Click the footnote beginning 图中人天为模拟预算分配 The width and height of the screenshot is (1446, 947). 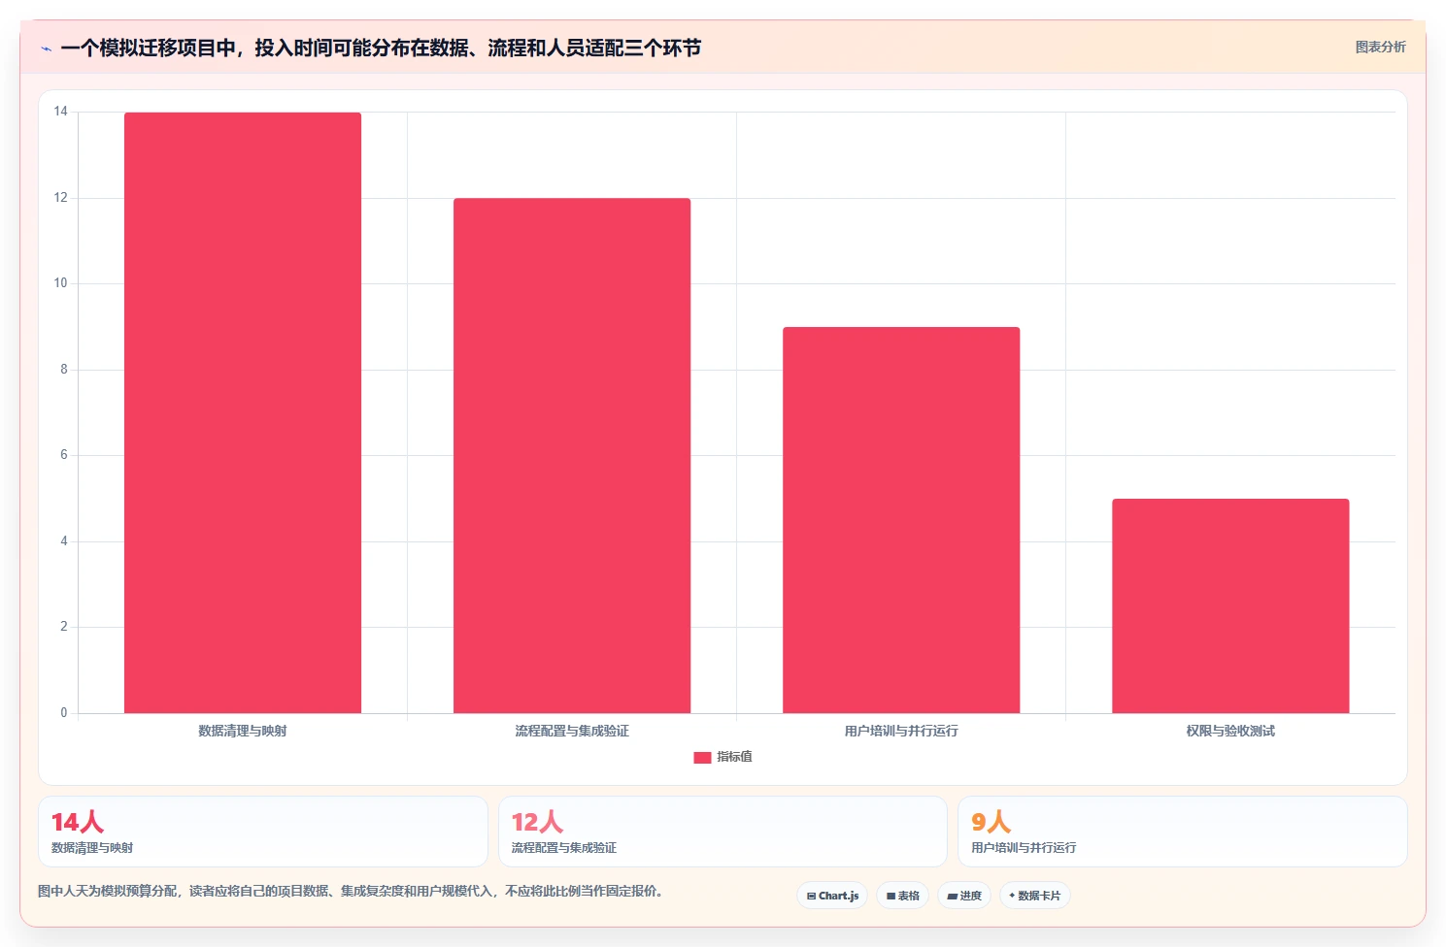(350, 891)
